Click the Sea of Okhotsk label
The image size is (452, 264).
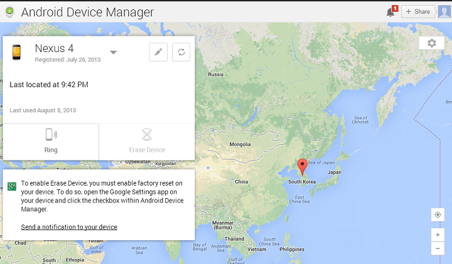360,120
